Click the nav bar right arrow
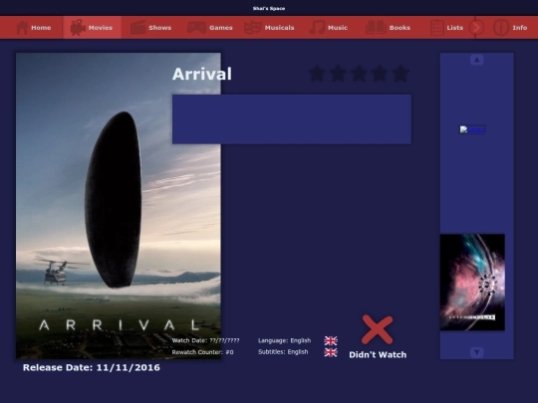The image size is (538, 403). (x=476, y=28)
